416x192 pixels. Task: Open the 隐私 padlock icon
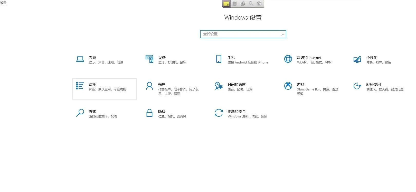(x=149, y=113)
